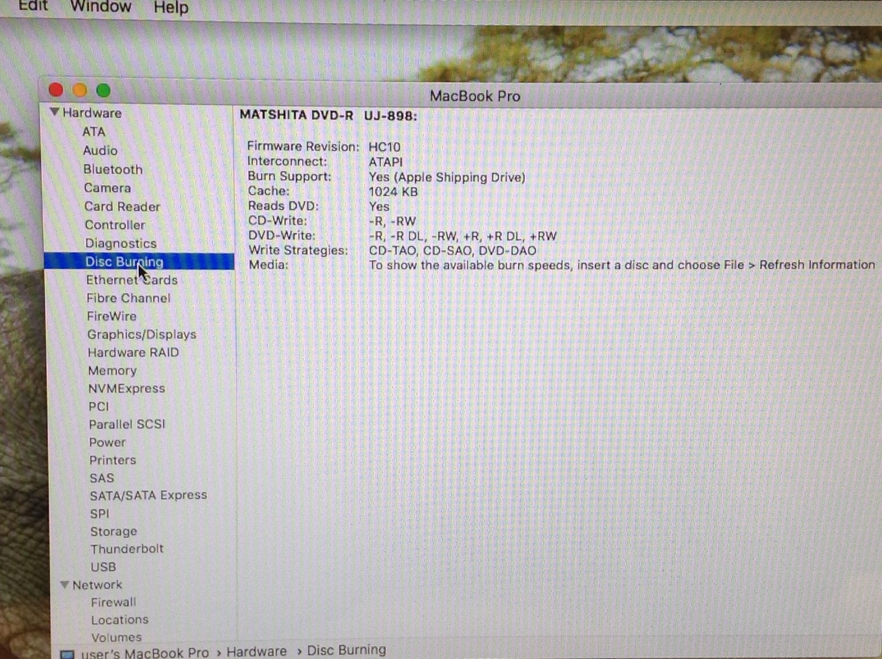
Task: Click the MATSHITA DVD-R UJ-898 heading
Action: [329, 115]
